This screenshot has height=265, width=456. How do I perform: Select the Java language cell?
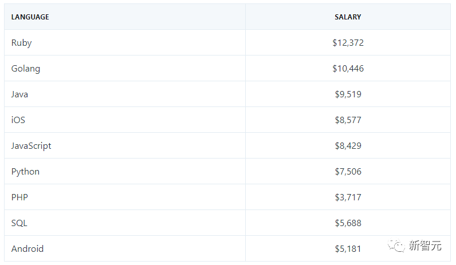[19, 94]
